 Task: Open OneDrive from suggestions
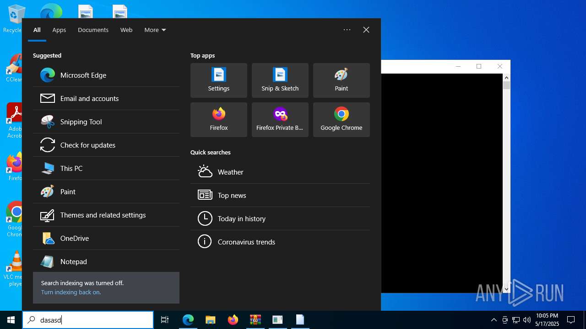pos(106,238)
